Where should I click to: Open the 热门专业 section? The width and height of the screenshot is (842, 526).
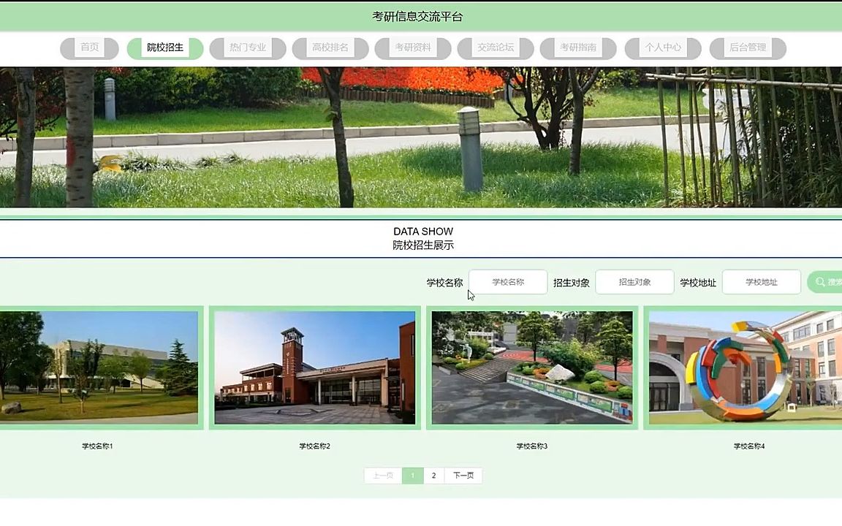[x=247, y=48]
